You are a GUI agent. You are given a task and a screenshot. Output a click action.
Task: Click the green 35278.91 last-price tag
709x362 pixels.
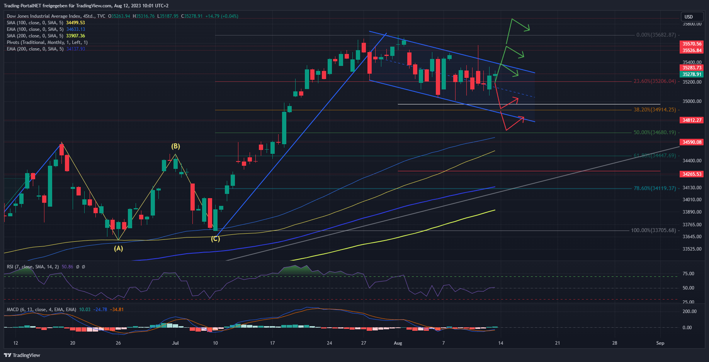[x=692, y=74]
